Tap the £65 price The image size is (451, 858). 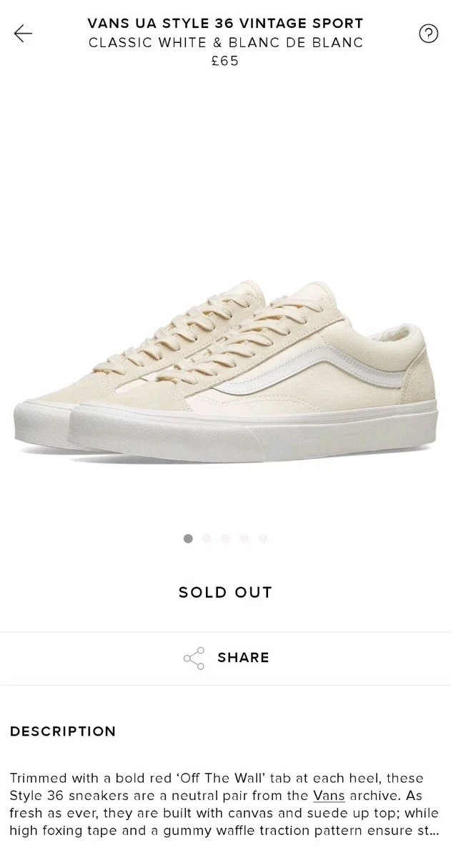click(x=225, y=61)
